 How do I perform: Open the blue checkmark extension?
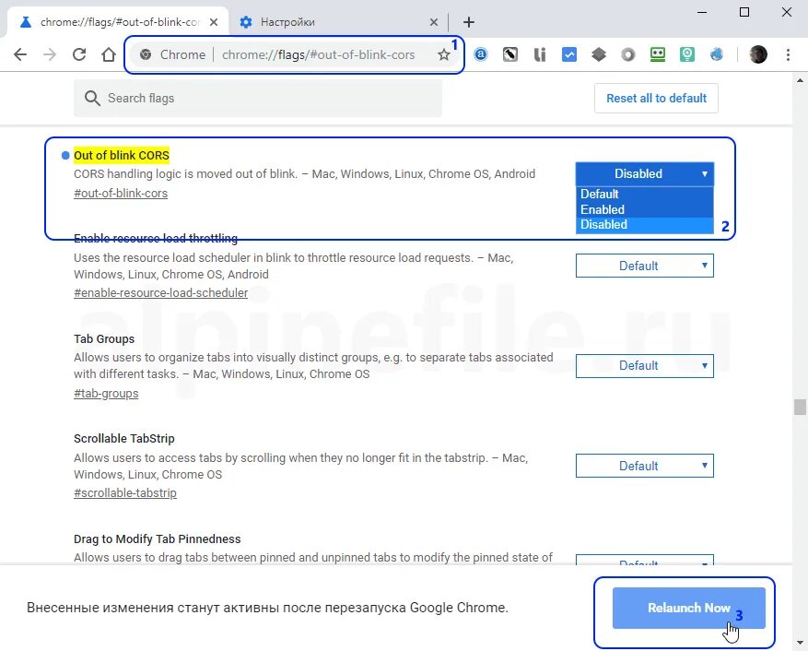point(568,54)
